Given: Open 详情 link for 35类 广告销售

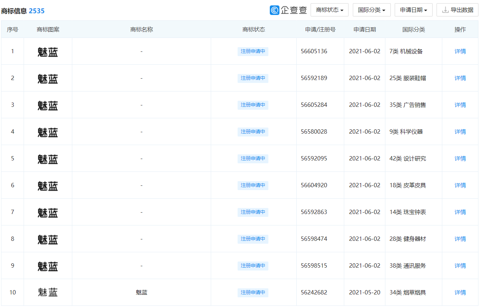Looking at the screenshot, I should point(460,105).
